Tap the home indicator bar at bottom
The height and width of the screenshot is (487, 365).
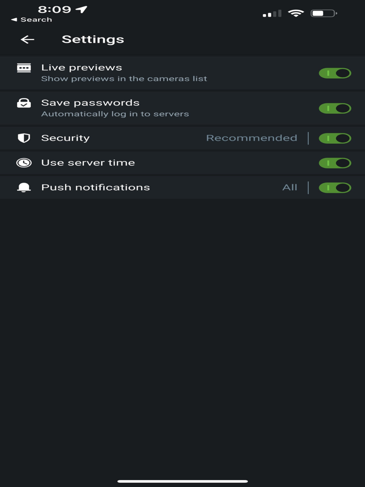coord(182,480)
